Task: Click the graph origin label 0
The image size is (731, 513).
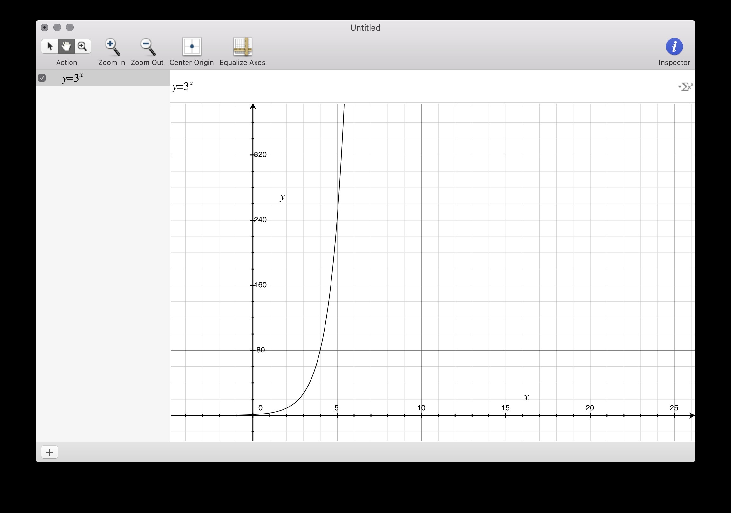Action: coord(260,408)
